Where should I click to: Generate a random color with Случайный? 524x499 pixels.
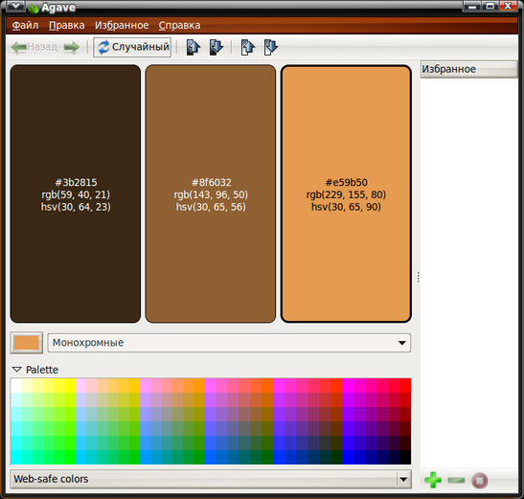(x=132, y=47)
